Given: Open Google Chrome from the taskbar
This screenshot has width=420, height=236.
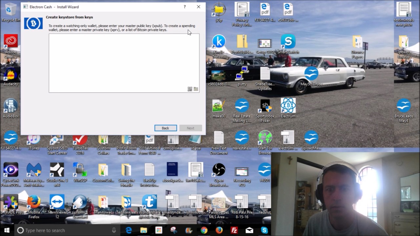Looking at the screenshot, I should [x=204, y=230].
